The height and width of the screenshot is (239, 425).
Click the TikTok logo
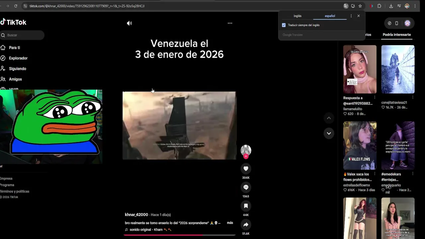tap(13, 22)
